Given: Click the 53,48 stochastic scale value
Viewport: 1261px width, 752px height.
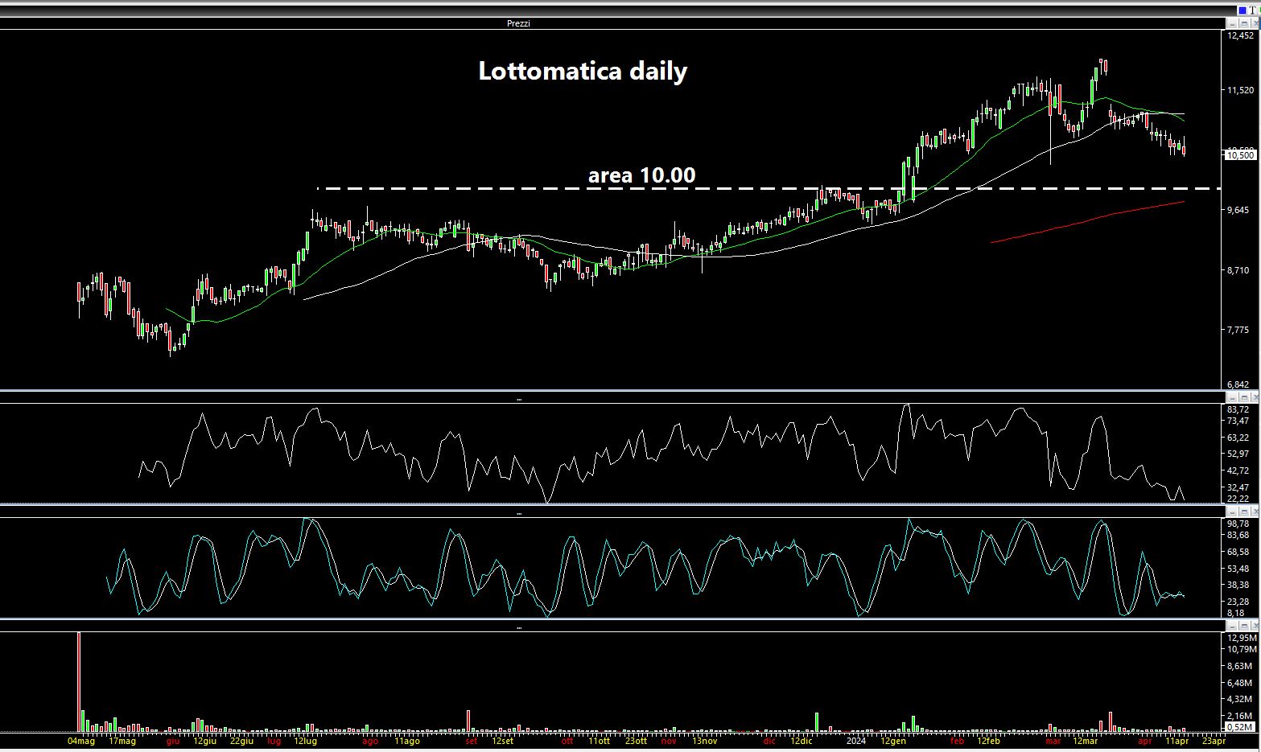Looking at the screenshot, I should [1238, 569].
